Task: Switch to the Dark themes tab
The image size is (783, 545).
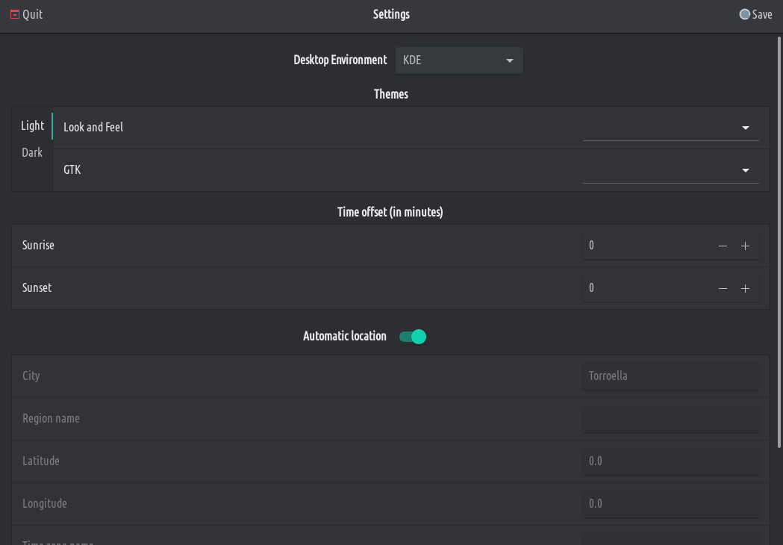Action: coord(32,153)
